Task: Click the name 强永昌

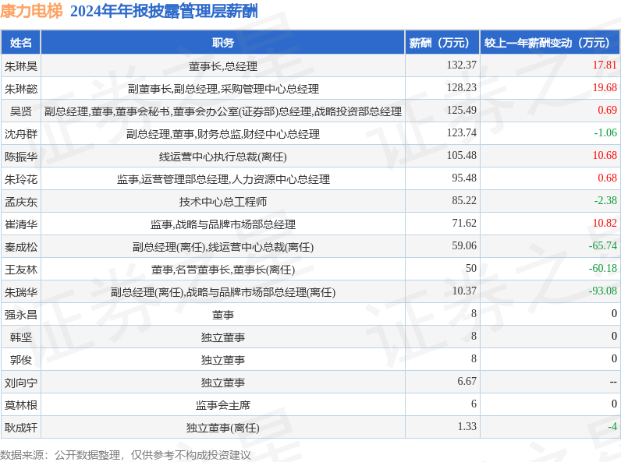Action: pyautogui.click(x=21, y=315)
